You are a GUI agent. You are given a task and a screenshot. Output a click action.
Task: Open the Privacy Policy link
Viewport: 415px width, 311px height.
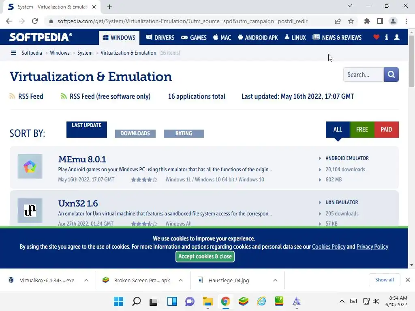(372, 247)
